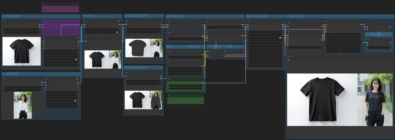Click the final output image of the model in the black T-shirt
The image size is (395, 140).
pos(375,100)
